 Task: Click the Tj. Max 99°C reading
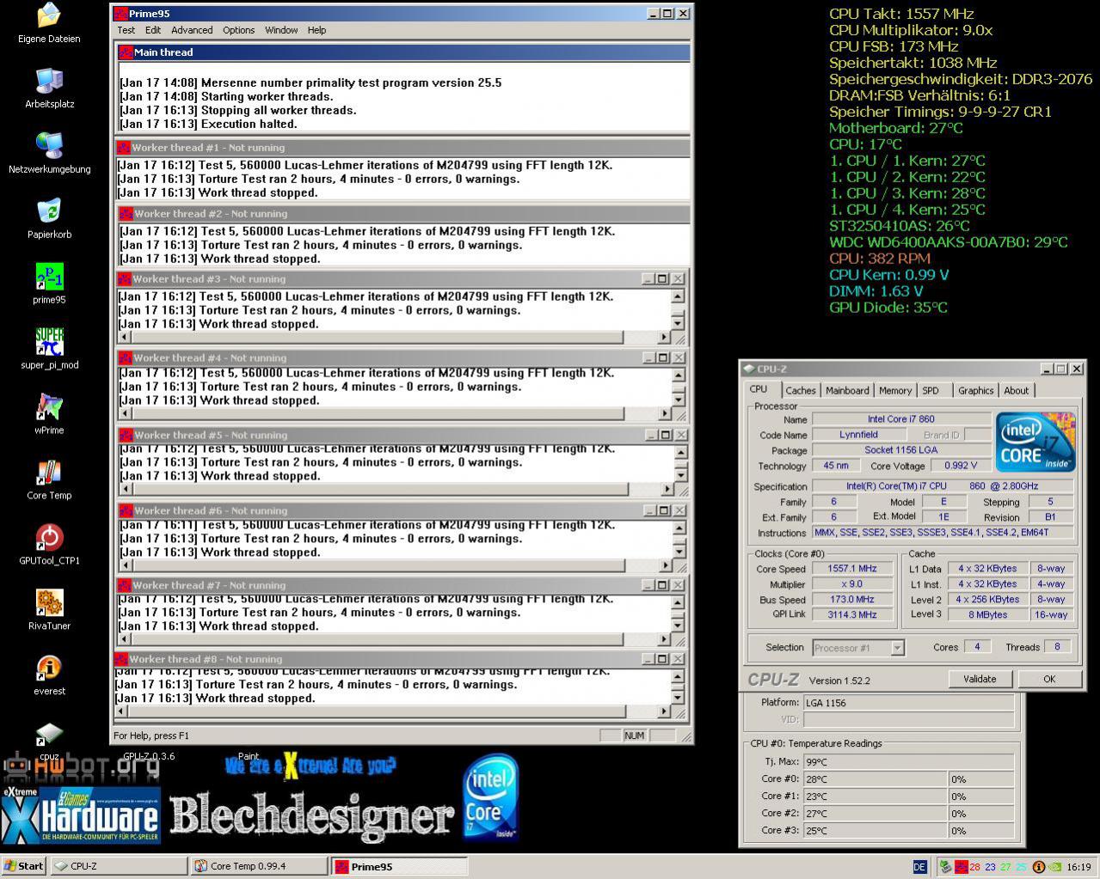pos(909,761)
